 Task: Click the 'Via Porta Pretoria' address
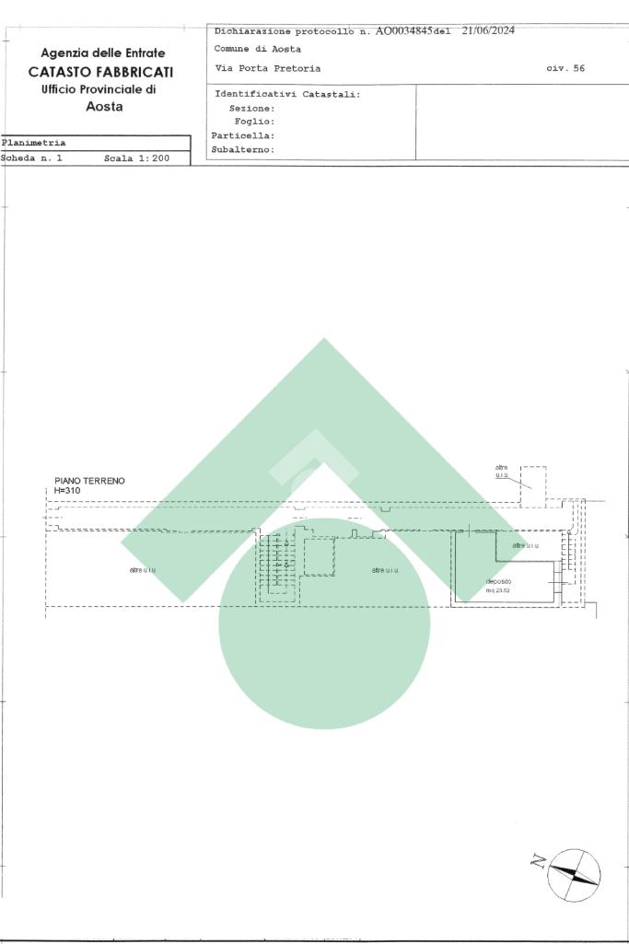point(268,68)
